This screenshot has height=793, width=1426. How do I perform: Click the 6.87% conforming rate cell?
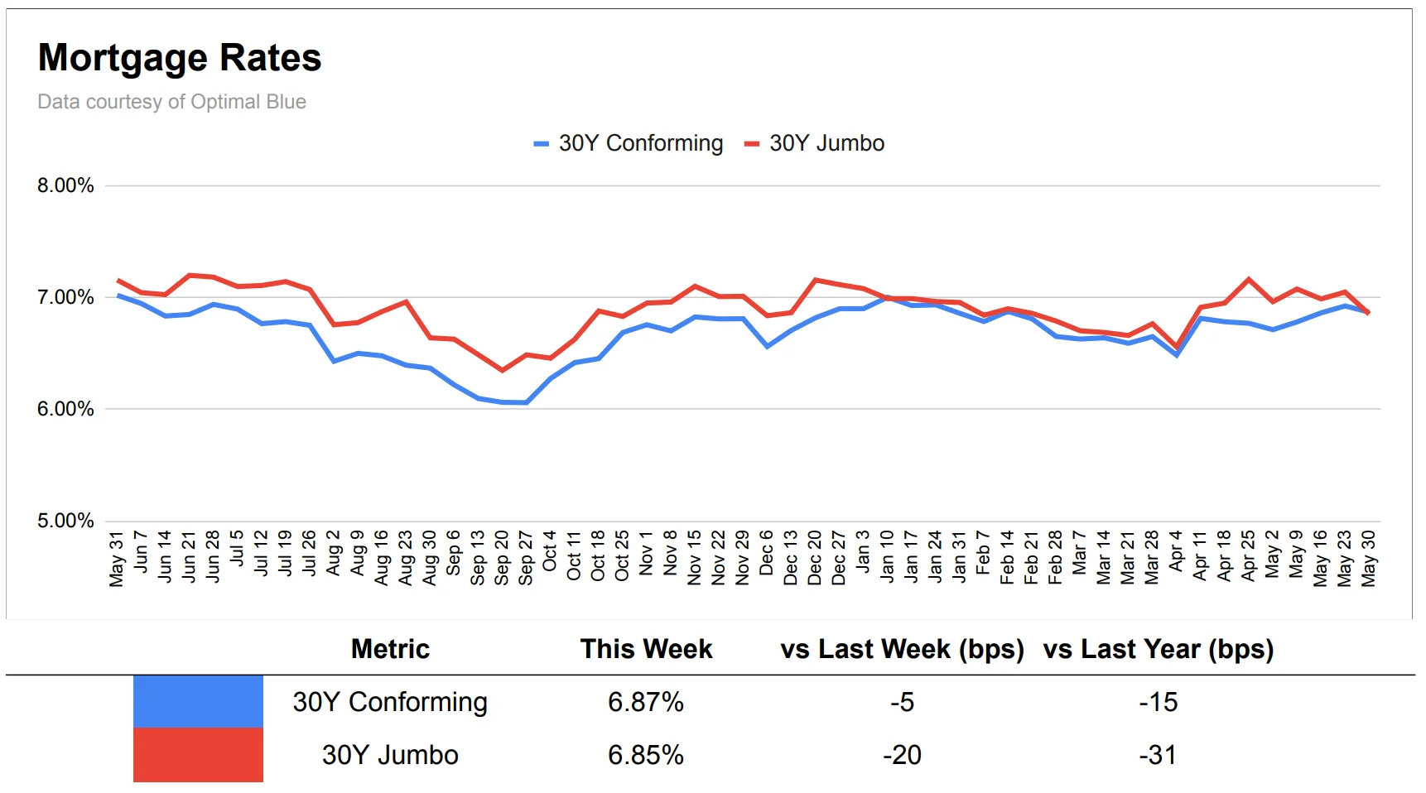coord(646,702)
